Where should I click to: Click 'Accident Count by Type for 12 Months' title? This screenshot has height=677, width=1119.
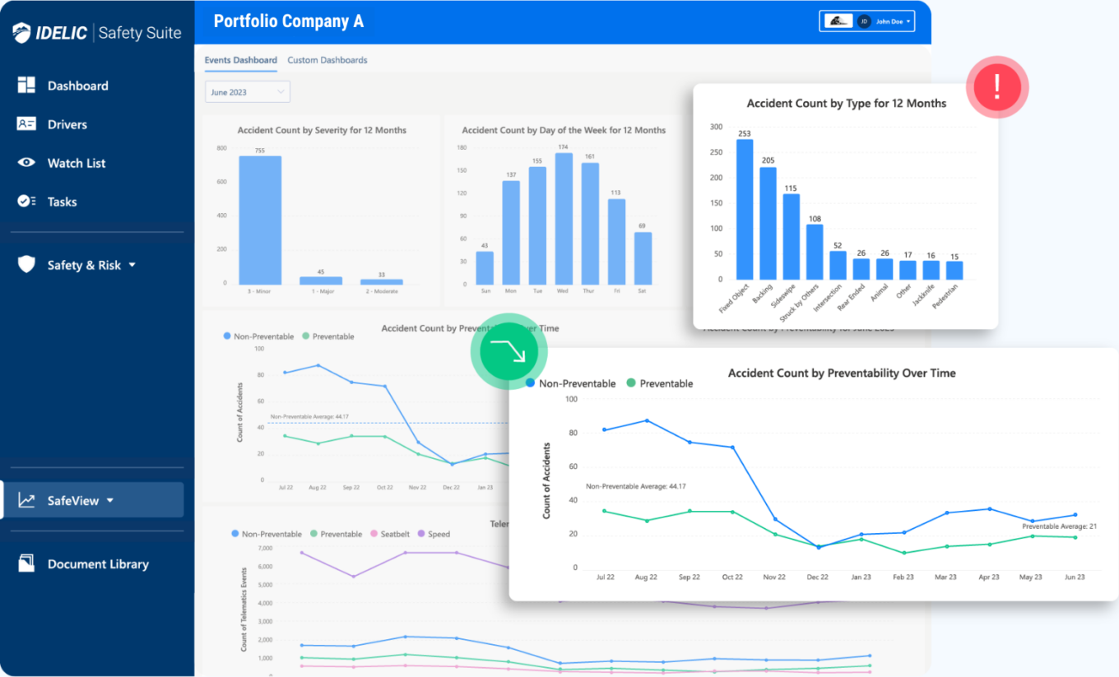point(847,104)
